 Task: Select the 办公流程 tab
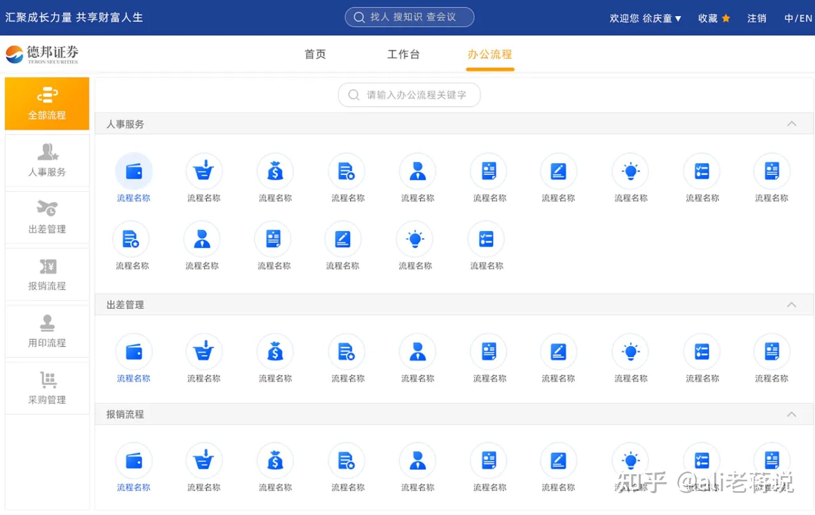(490, 54)
